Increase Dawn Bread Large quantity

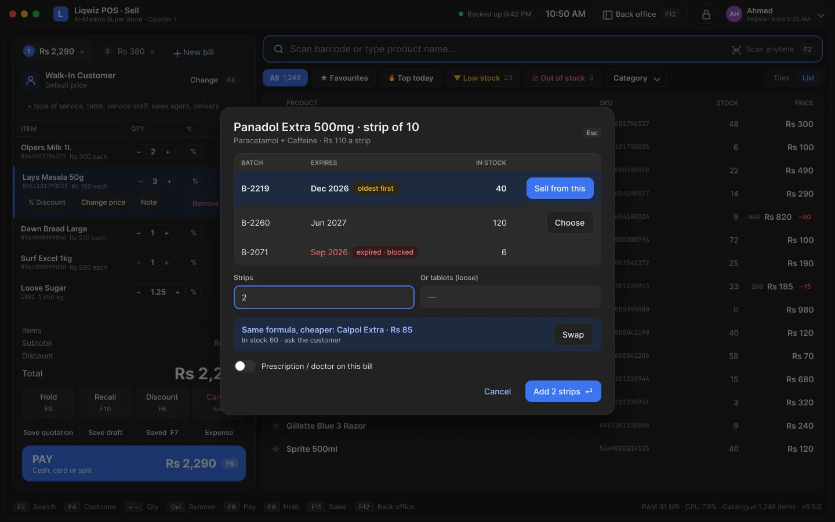click(x=166, y=233)
